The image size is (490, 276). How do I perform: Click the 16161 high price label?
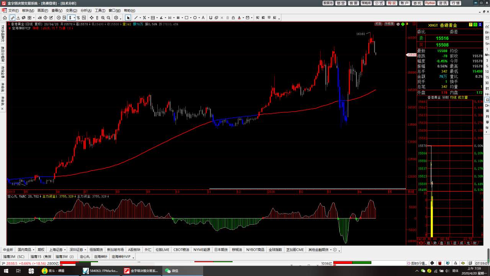[x=361, y=34]
